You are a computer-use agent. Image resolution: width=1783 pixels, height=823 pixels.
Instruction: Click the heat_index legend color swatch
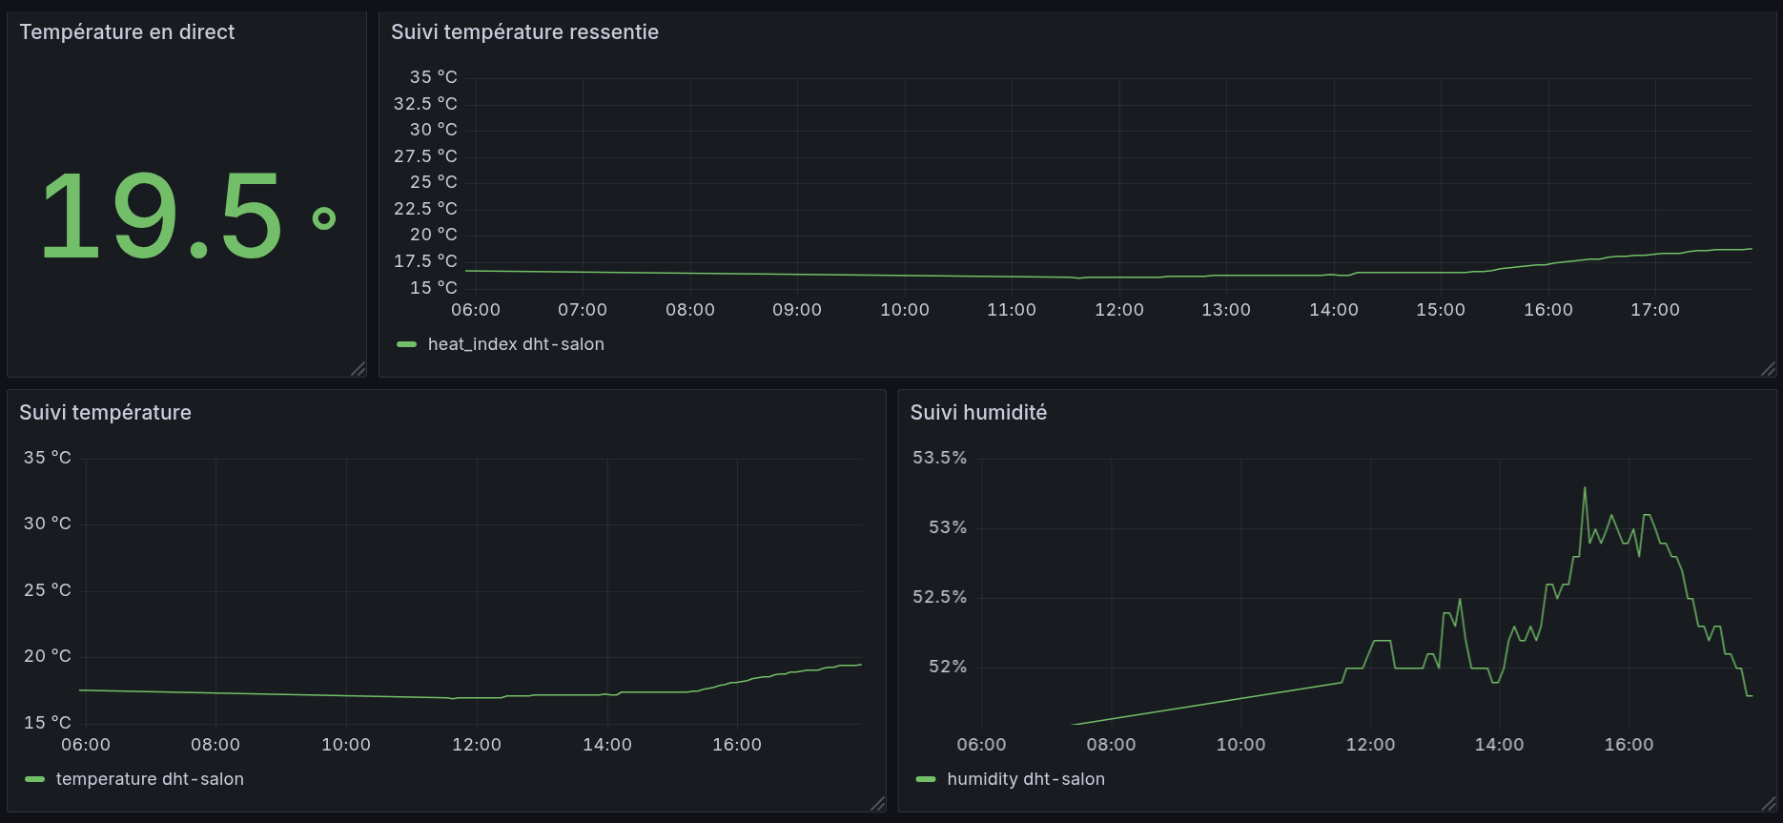407,344
